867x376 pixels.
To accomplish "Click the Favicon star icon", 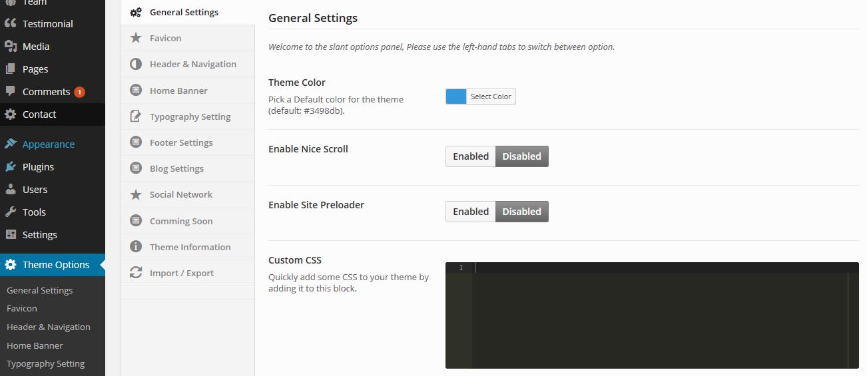I will 136,38.
